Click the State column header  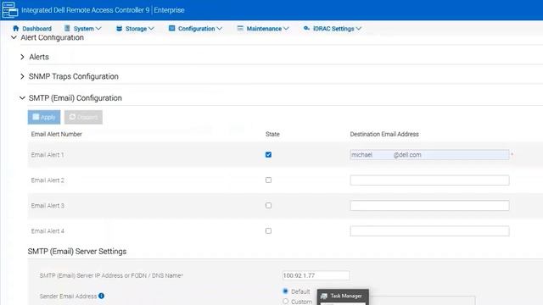point(272,134)
